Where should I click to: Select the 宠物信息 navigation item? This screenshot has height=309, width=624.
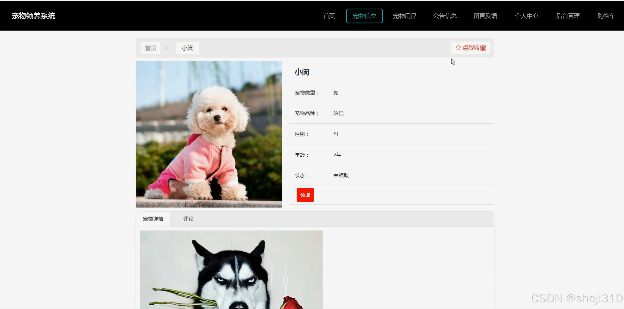[x=364, y=16]
